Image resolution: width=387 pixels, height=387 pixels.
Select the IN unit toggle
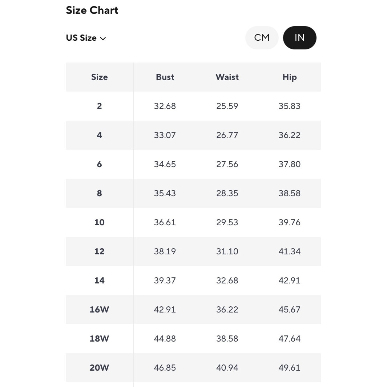point(299,38)
